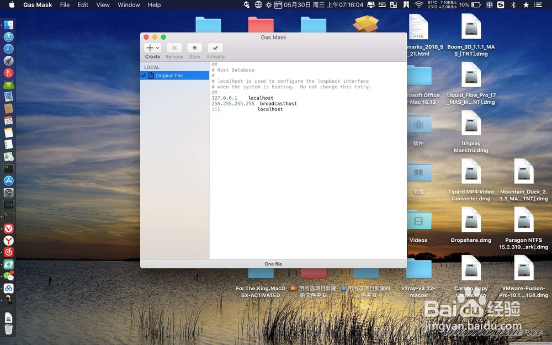Open the Trash in the Dock

[x=8, y=329]
